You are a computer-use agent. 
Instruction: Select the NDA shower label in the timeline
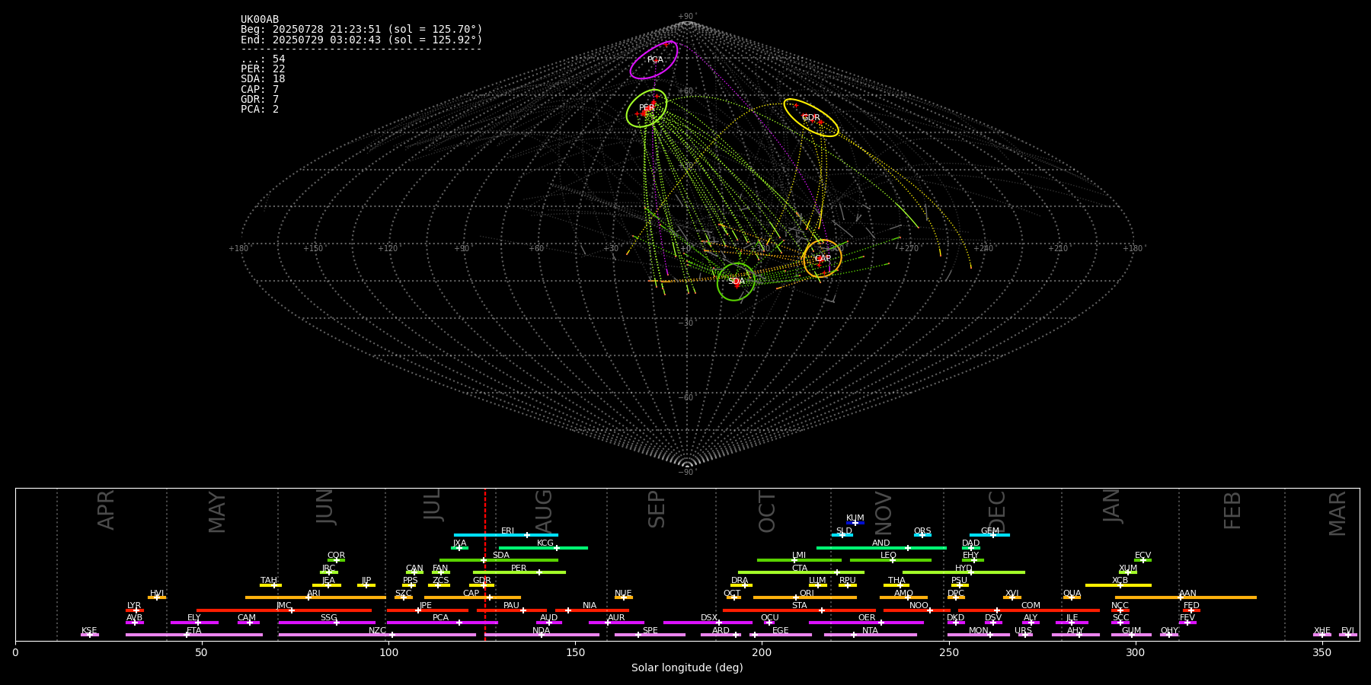[x=542, y=631]
